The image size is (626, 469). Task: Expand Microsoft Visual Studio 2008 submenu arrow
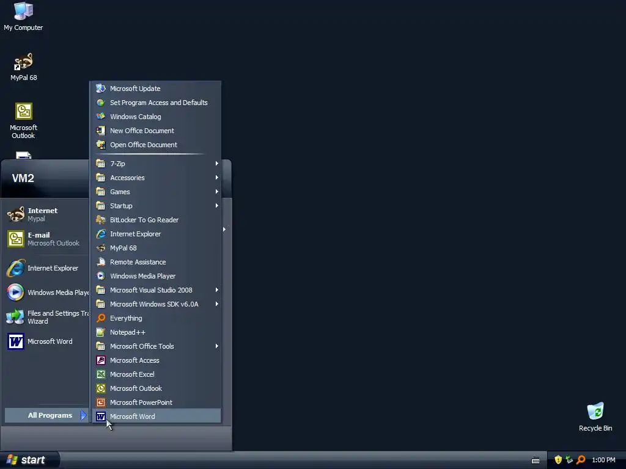(217, 290)
